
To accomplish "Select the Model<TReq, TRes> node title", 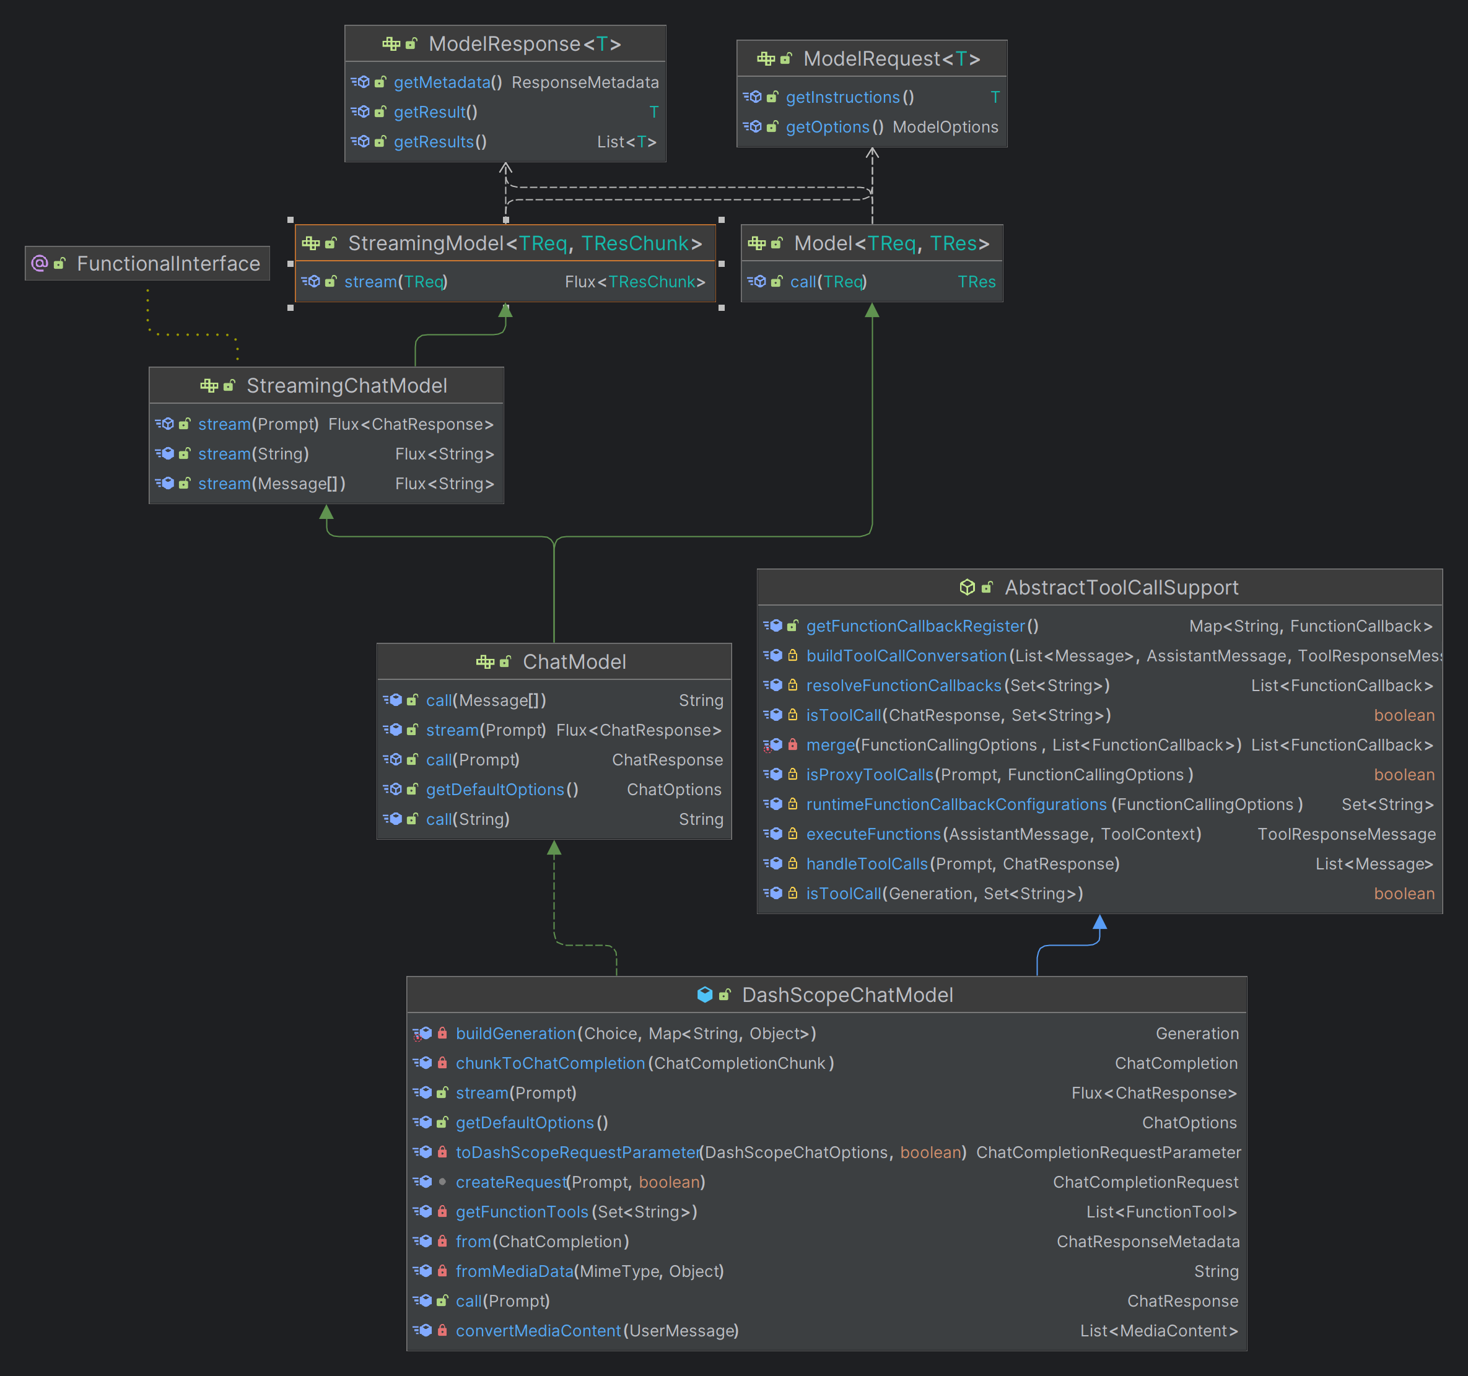I will [891, 243].
